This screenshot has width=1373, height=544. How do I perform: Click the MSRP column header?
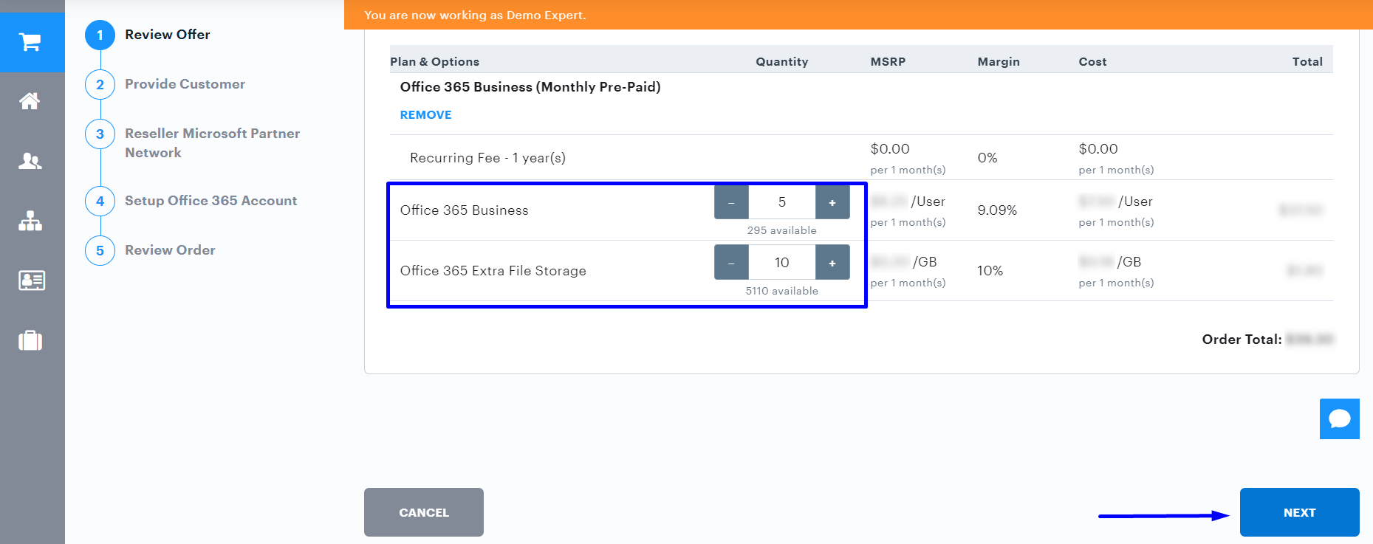pos(888,62)
